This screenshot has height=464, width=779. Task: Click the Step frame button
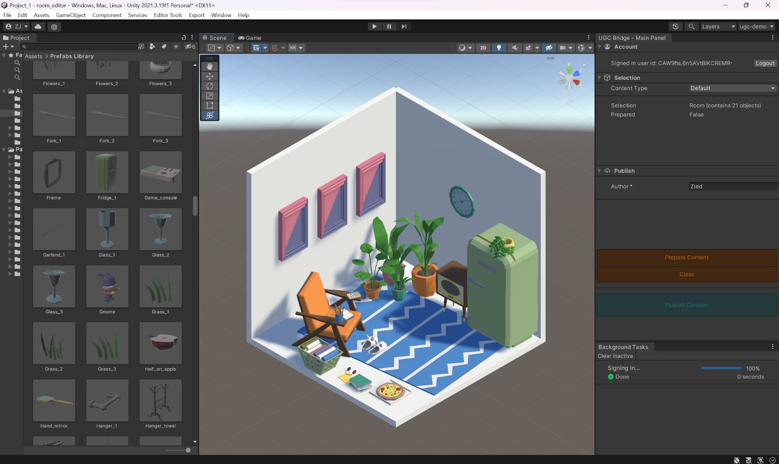click(404, 27)
